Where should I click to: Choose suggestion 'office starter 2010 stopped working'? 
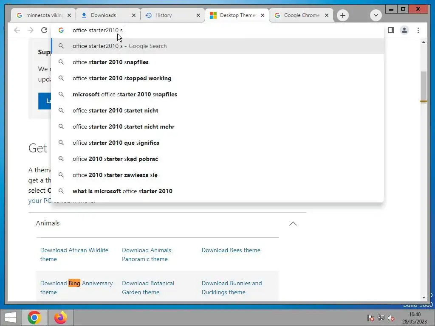218,78
